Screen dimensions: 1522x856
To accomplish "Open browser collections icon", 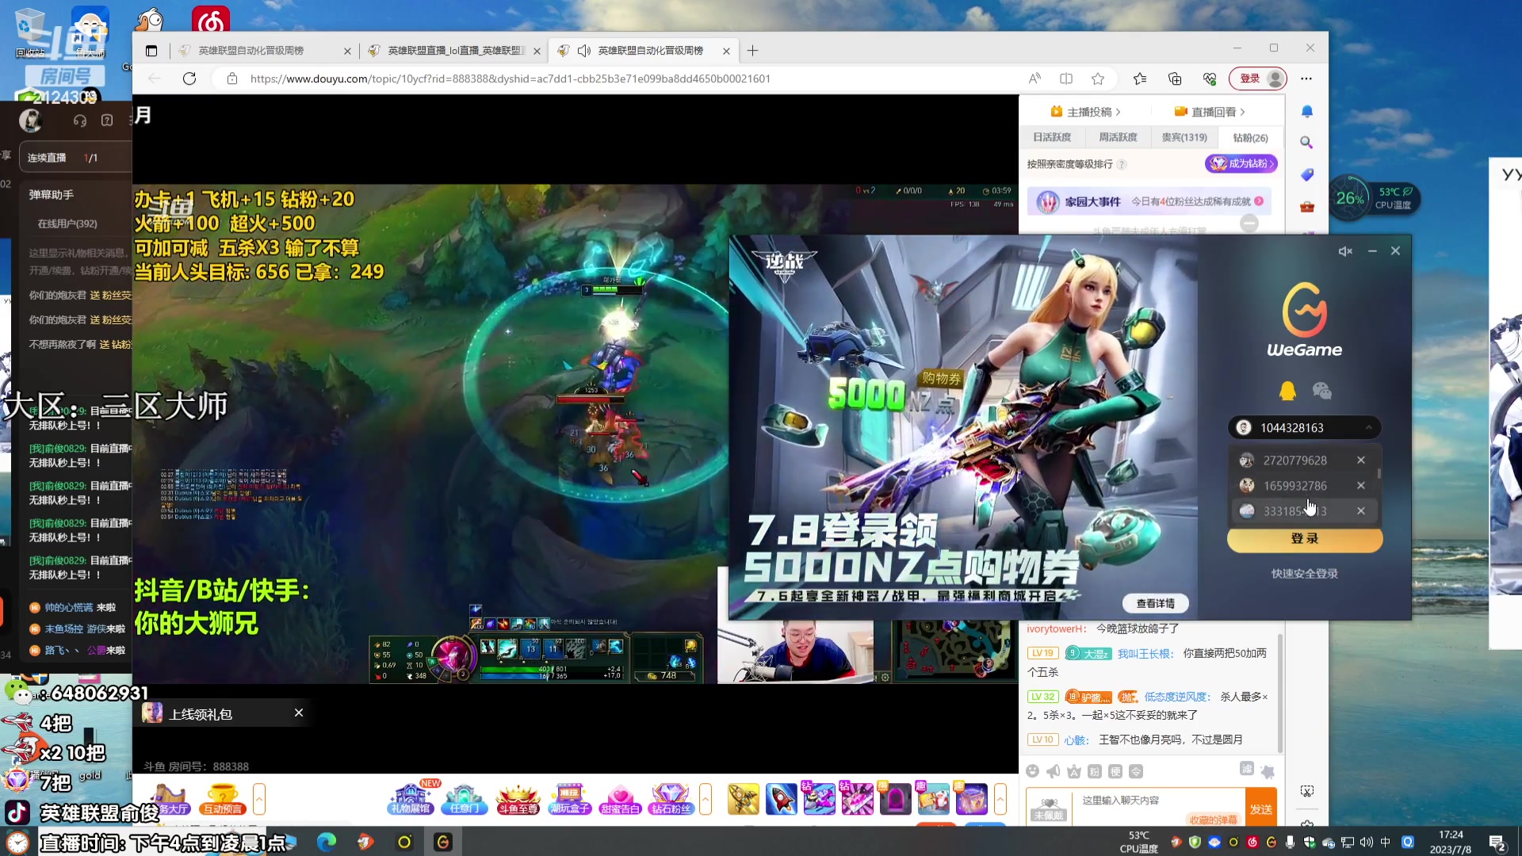I will click(x=1175, y=78).
